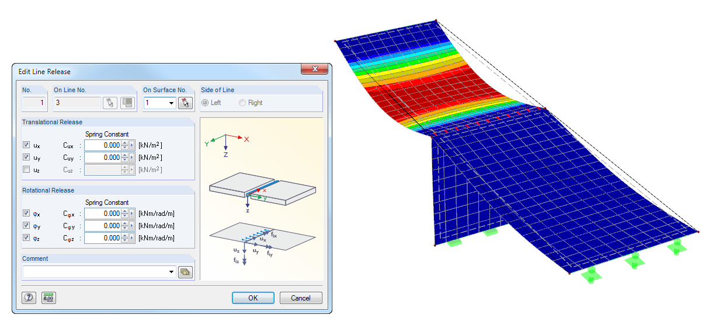Expand the Comment dropdown list
This screenshot has height=332, width=712.
pyautogui.click(x=171, y=272)
